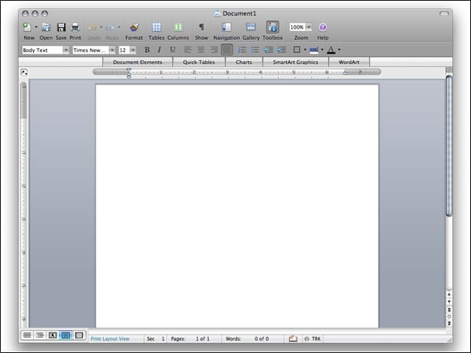Open the Navigation pane icon

click(226, 27)
